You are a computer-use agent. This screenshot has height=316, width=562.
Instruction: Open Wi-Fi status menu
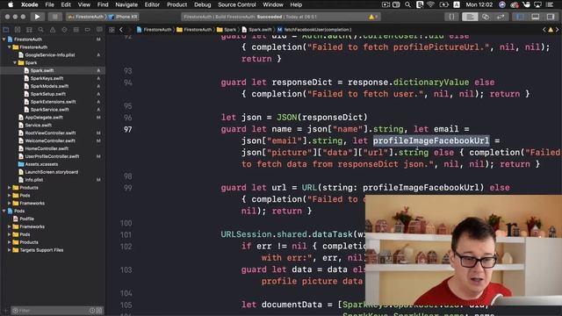431,4
